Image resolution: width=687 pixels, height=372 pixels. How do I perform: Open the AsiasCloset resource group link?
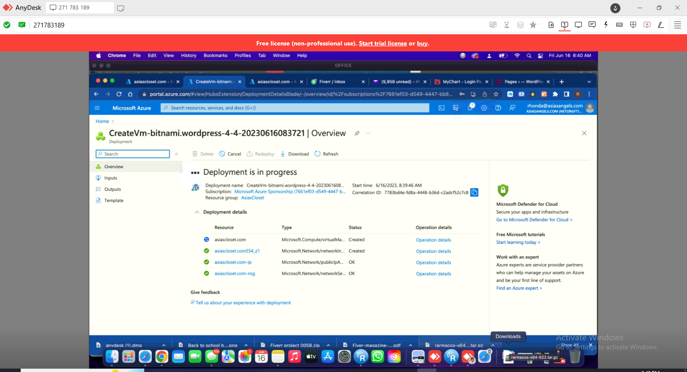(x=252, y=198)
